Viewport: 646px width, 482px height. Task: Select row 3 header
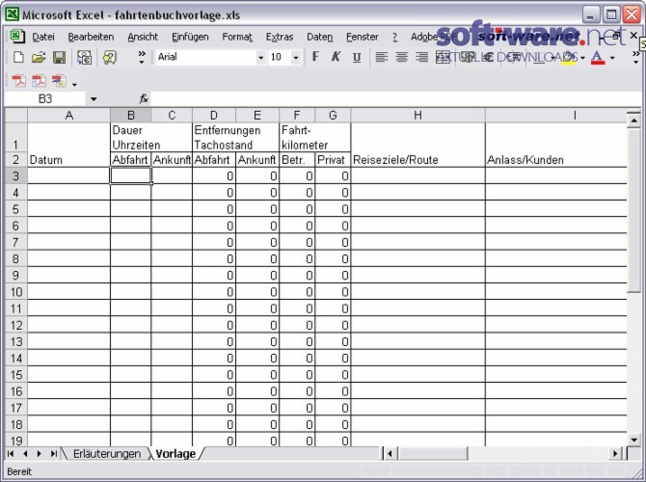(x=16, y=175)
